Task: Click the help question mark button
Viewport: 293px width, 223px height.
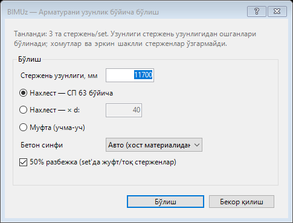Action: (257, 11)
